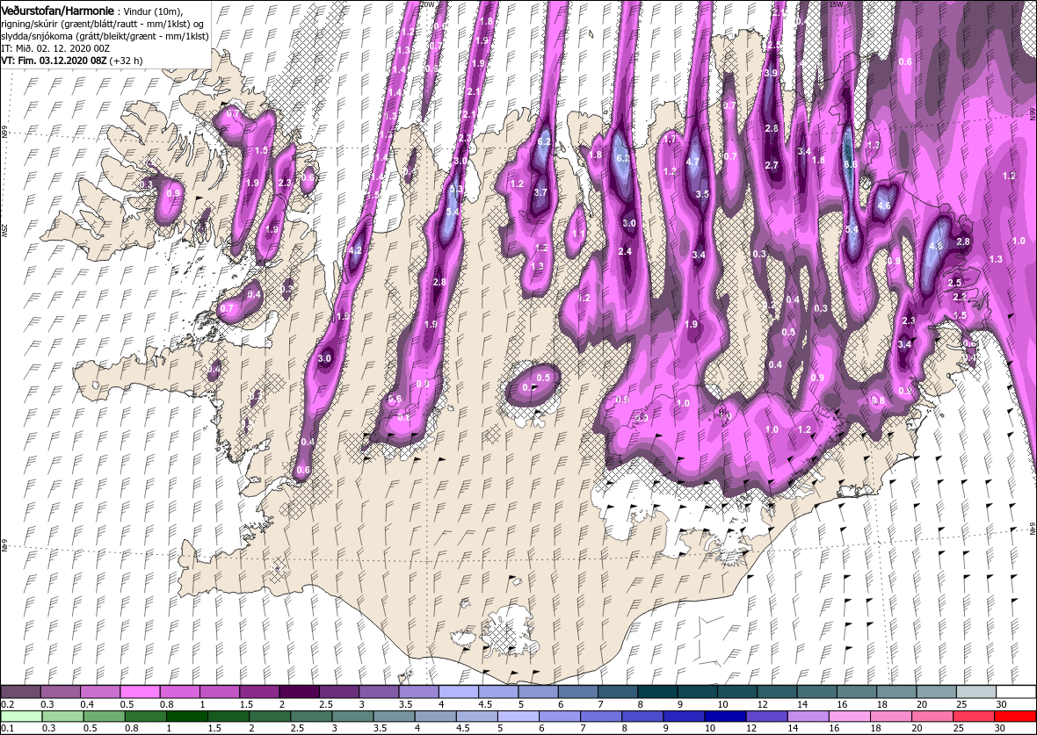Select the blue 8 rain legend swatch
The height and width of the screenshot is (735, 1037).
coord(642,717)
